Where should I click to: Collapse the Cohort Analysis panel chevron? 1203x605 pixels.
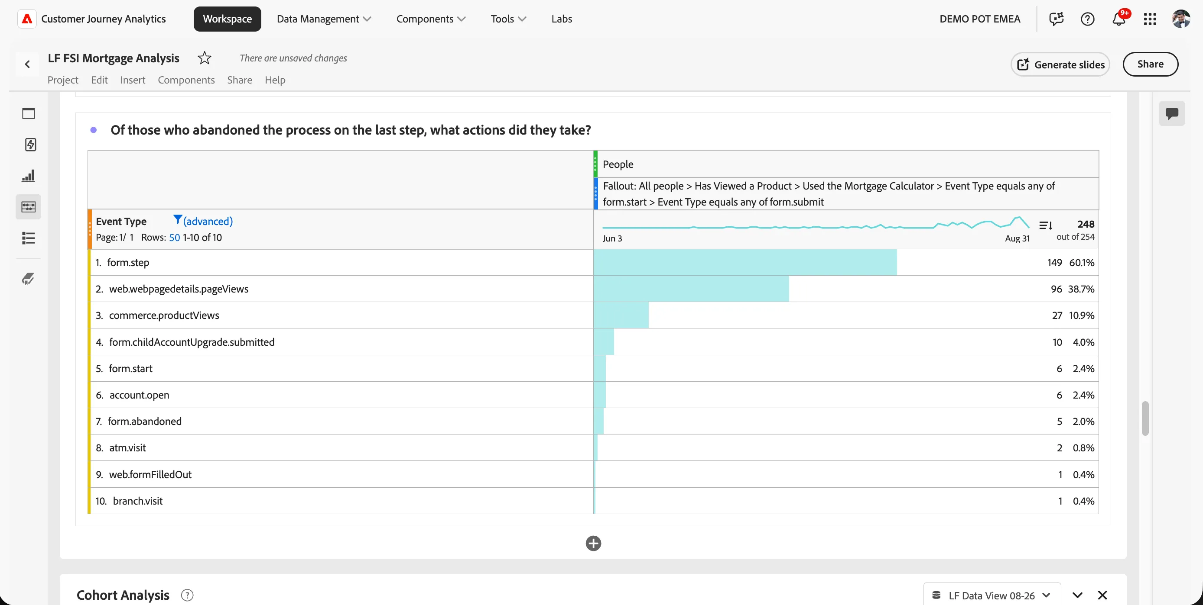(x=1077, y=595)
